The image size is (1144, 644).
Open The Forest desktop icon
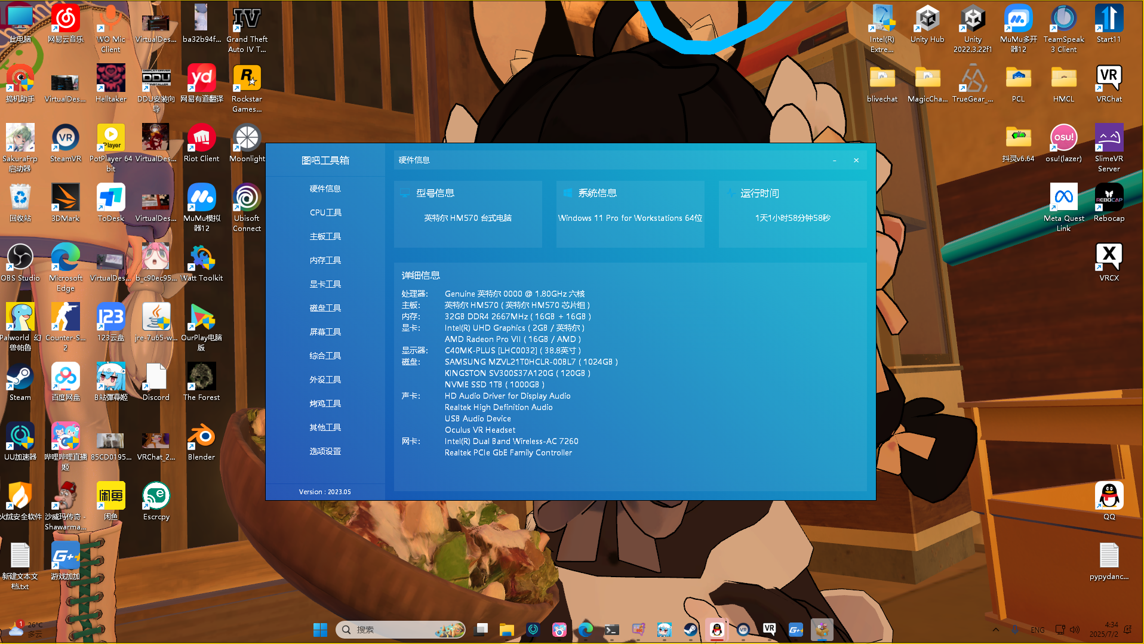(202, 382)
